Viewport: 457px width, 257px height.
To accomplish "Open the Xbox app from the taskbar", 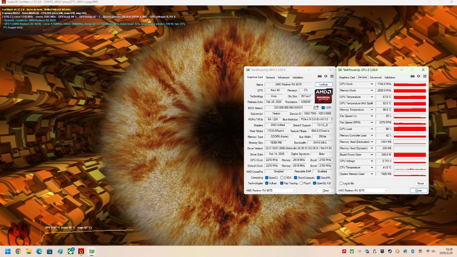I will pos(71,251).
